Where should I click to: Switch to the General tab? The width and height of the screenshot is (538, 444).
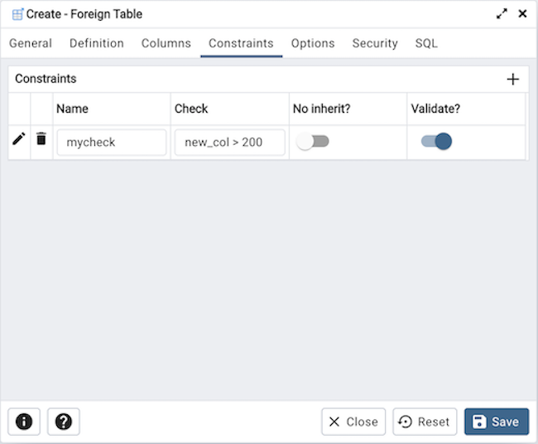tap(31, 43)
